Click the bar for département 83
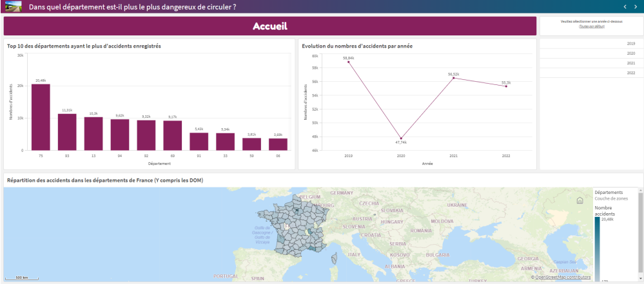Image resolution: width=644 pixels, height=284 pixels. [67, 132]
